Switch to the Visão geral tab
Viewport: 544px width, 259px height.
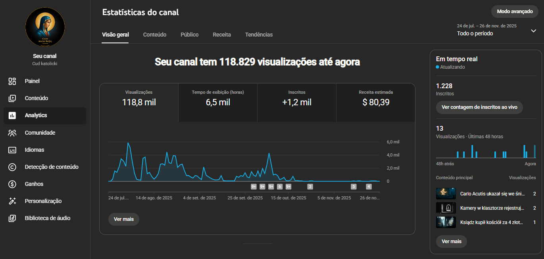[x=115, y=35]
